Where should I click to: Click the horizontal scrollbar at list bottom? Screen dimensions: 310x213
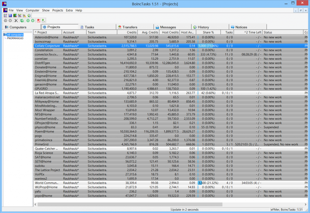(x=130, y=204)
